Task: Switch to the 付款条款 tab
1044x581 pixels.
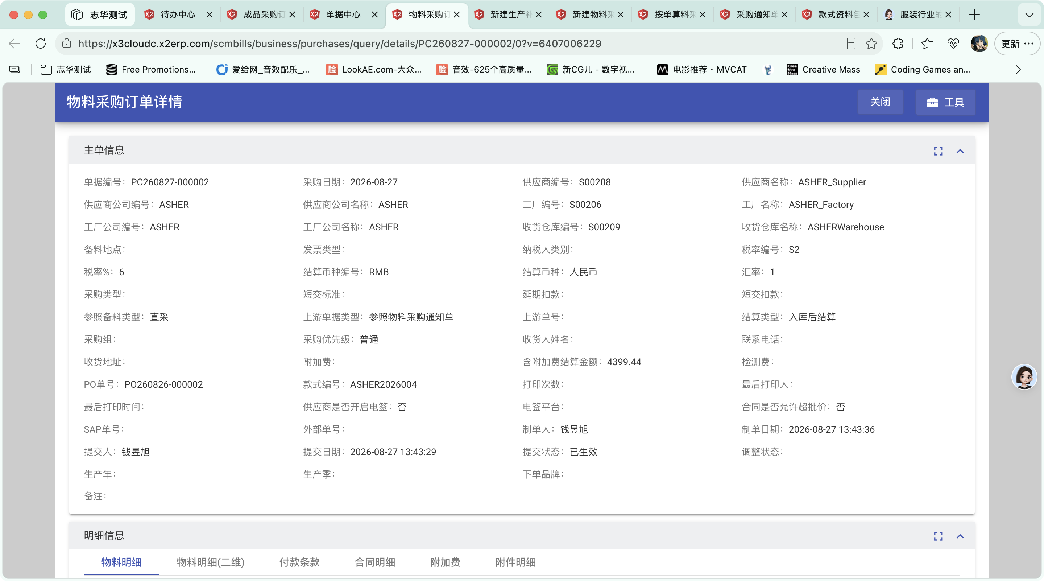Action: [299, 562]
